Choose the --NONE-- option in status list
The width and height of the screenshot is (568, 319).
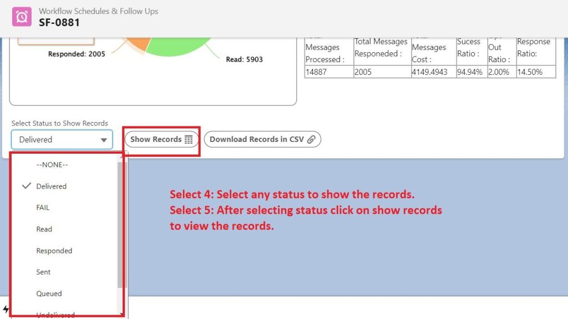click(x=52, y=165)
